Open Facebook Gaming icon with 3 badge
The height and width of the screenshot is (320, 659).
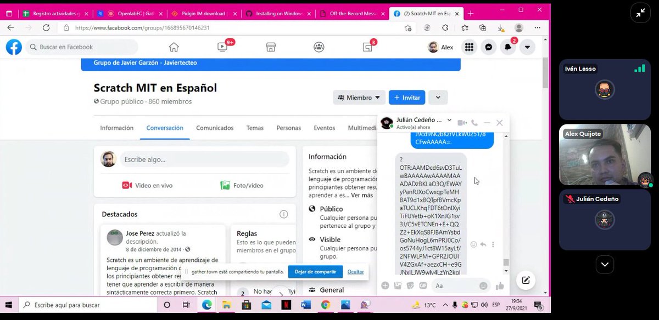click(367, 47)
